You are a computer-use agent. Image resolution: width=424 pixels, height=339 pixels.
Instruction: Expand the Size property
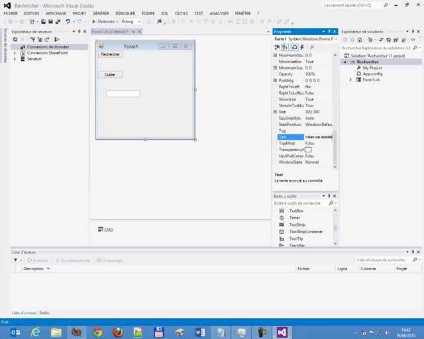[x=275, y=112]
